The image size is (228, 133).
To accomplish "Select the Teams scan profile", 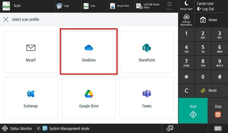I will [x=146, y=97].
